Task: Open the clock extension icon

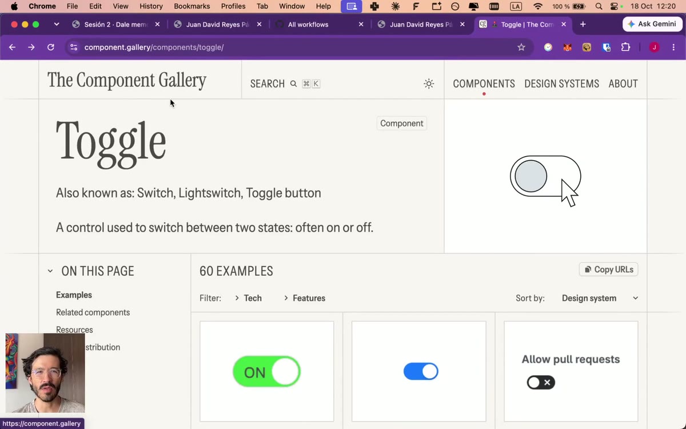Action: [548, 47]
